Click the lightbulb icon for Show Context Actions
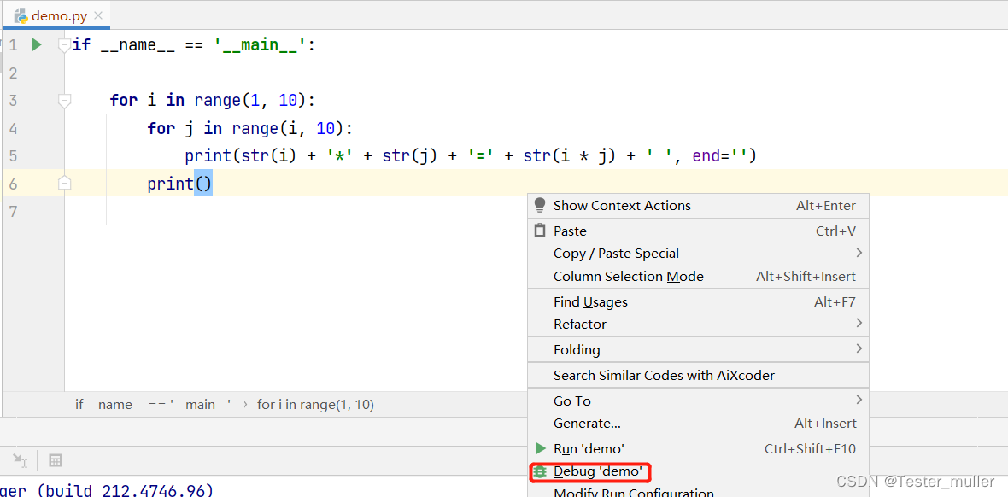The image size is (1008, 497). pos(540,205)
